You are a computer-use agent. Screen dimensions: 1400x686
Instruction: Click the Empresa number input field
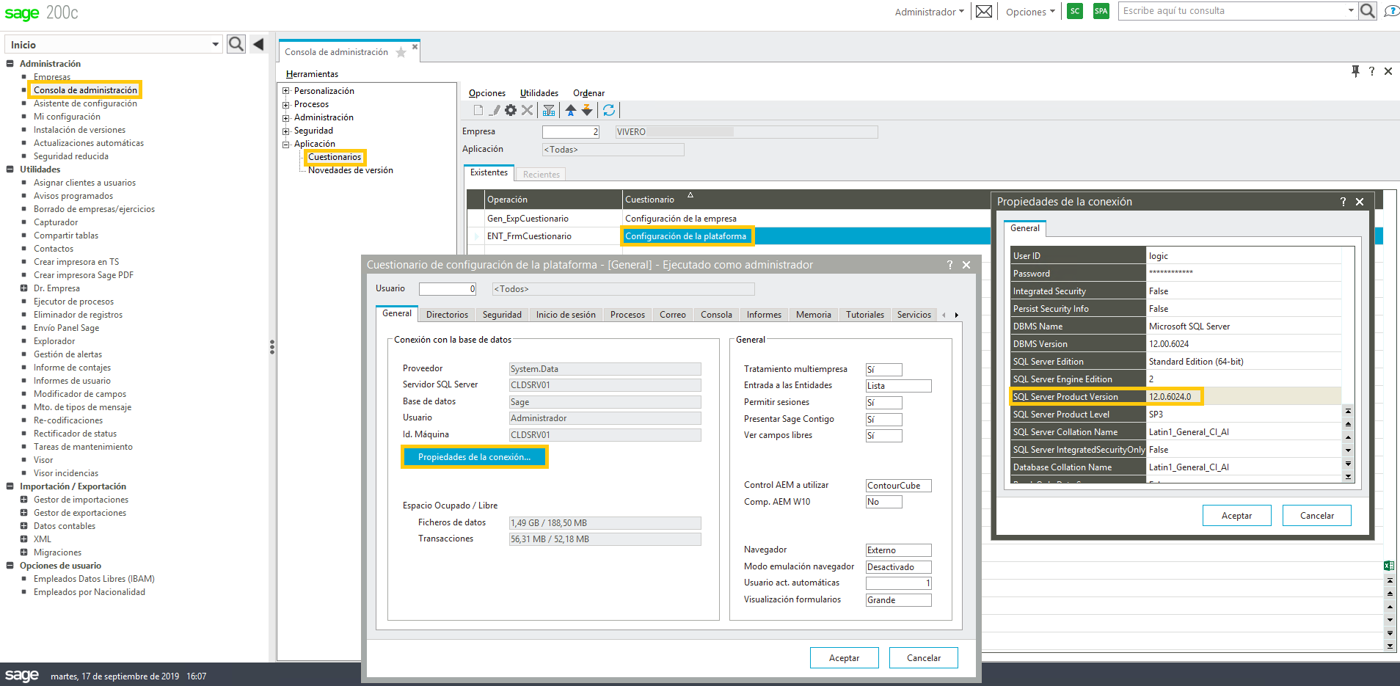coord(571,132)
